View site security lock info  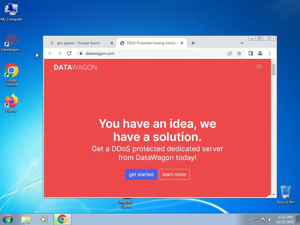click(81, 53)
